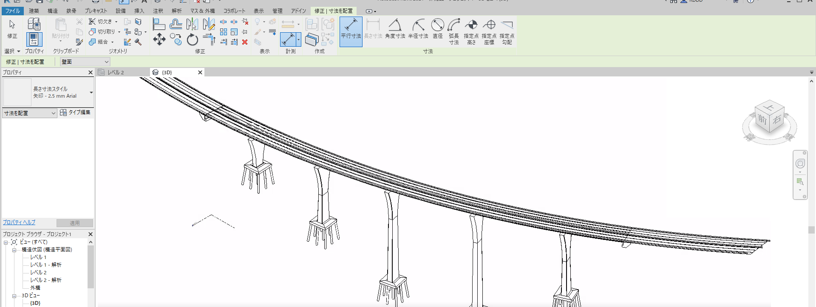
Task: Collapse the 3D ビュー tree node
Action: coord(14,296)
